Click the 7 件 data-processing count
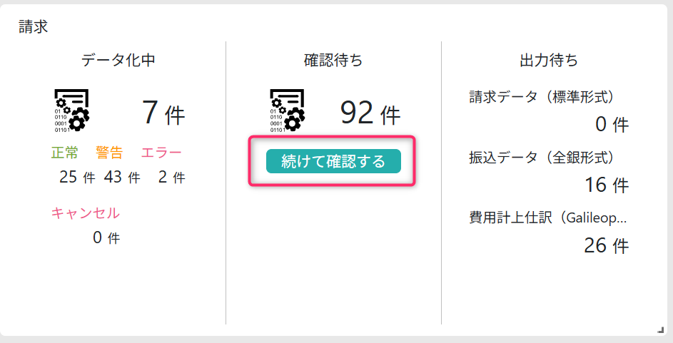 163,113
